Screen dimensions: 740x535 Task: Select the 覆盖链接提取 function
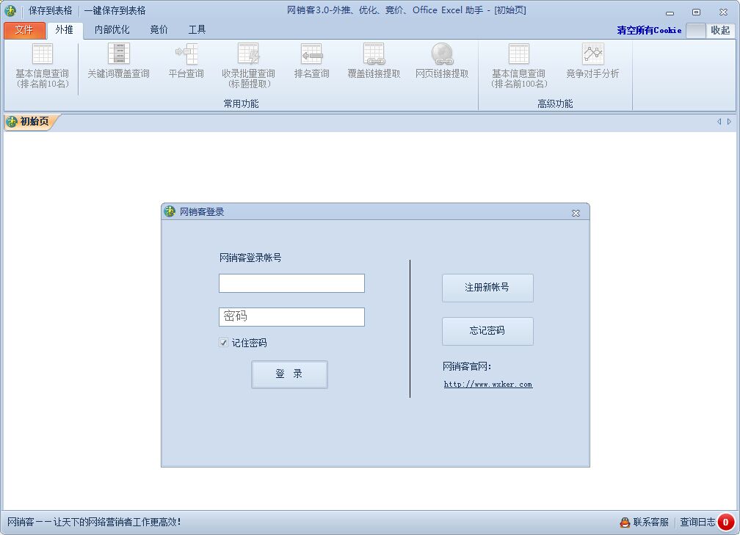pos(373,65)
